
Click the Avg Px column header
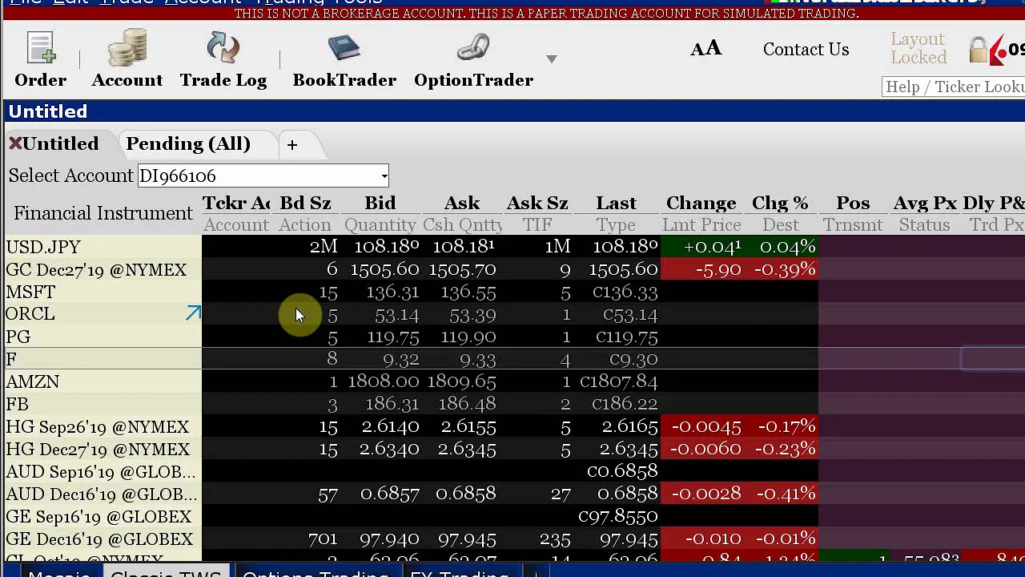tap(925, 204)
